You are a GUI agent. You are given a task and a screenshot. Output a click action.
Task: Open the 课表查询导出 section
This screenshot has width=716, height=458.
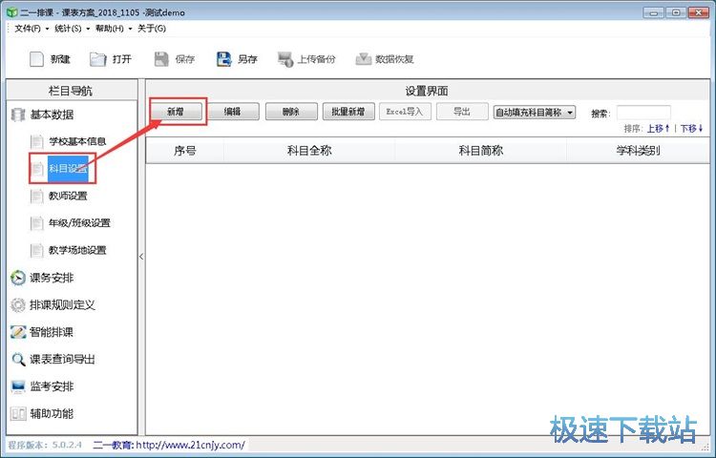[x=63, y=360]
